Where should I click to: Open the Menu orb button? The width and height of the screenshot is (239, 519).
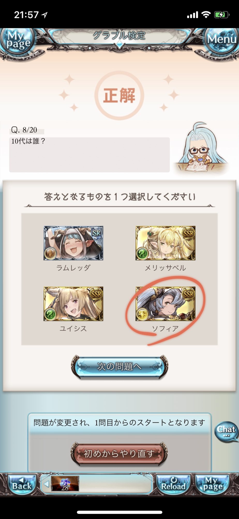click(x=222, y=39)
